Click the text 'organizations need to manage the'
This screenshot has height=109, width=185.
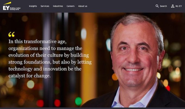[45, 49]
